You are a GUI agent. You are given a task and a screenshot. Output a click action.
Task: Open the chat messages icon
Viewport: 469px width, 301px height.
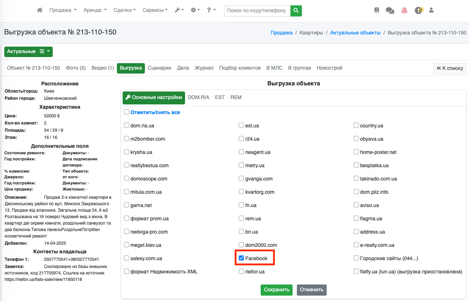[x=390, y=10]
